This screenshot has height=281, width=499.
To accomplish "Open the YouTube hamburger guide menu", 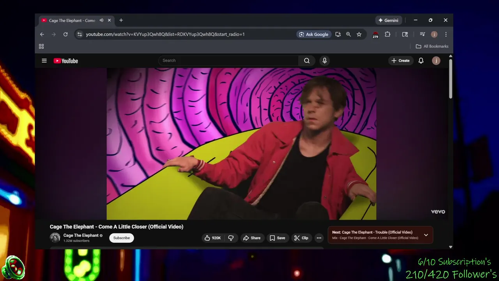I will pyautogui.click(x=44, y=60).
